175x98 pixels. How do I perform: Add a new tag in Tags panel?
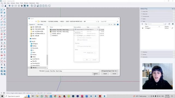142,24
